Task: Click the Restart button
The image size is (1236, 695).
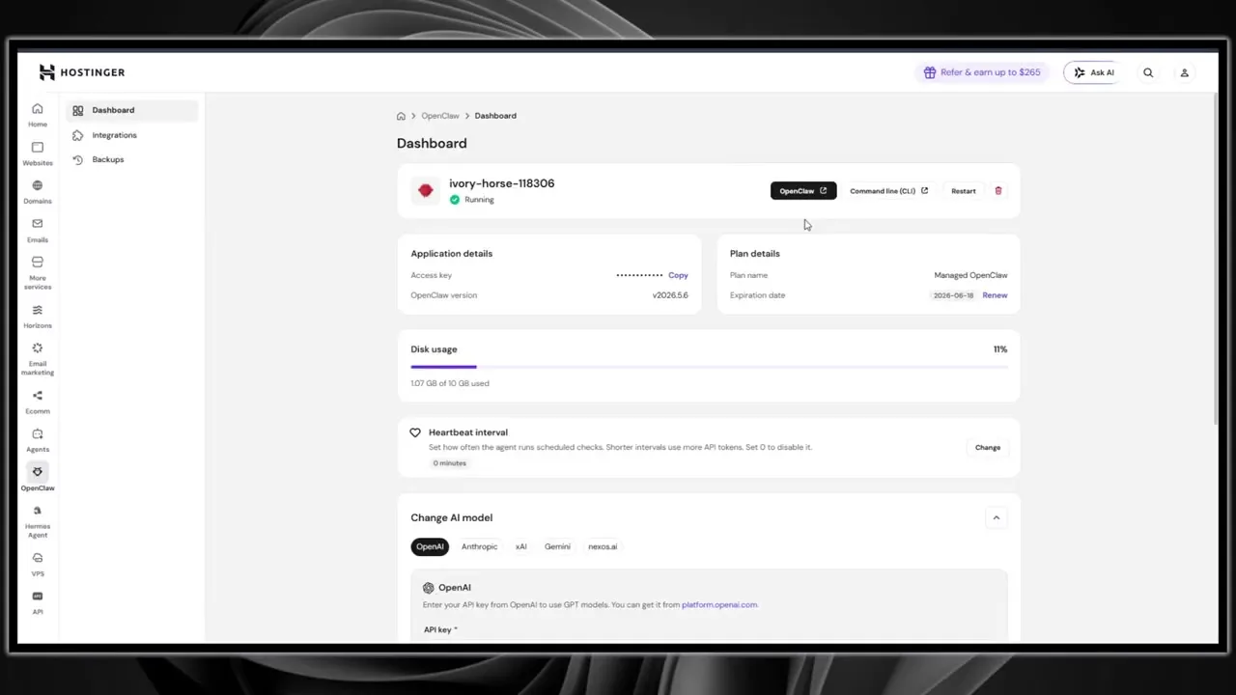Action: coord(964,191)
